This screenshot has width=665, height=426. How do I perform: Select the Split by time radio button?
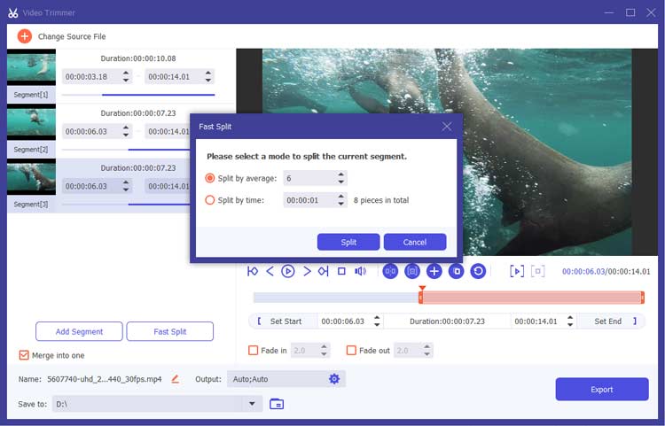coord(210,200)
